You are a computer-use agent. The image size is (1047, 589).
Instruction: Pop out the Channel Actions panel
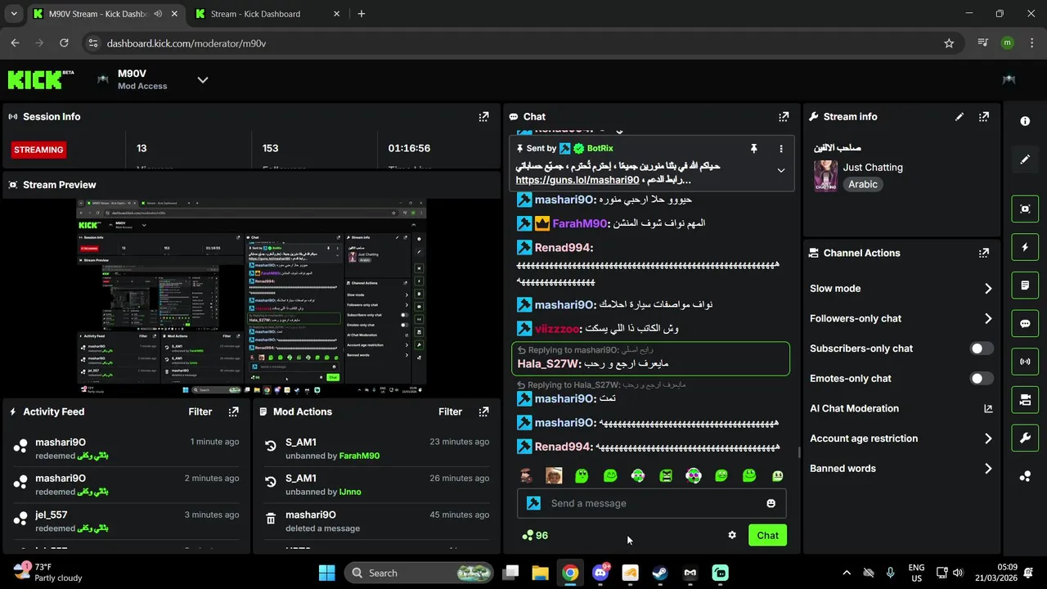pos(984,253)
